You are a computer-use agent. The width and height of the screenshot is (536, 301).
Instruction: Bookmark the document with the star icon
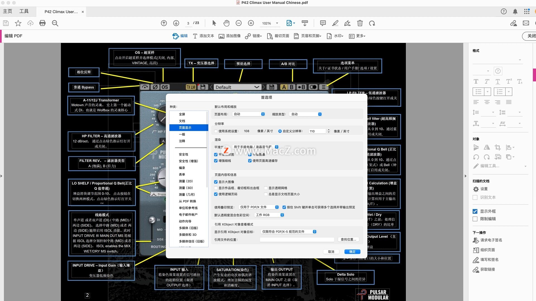[x=18, y=23]
